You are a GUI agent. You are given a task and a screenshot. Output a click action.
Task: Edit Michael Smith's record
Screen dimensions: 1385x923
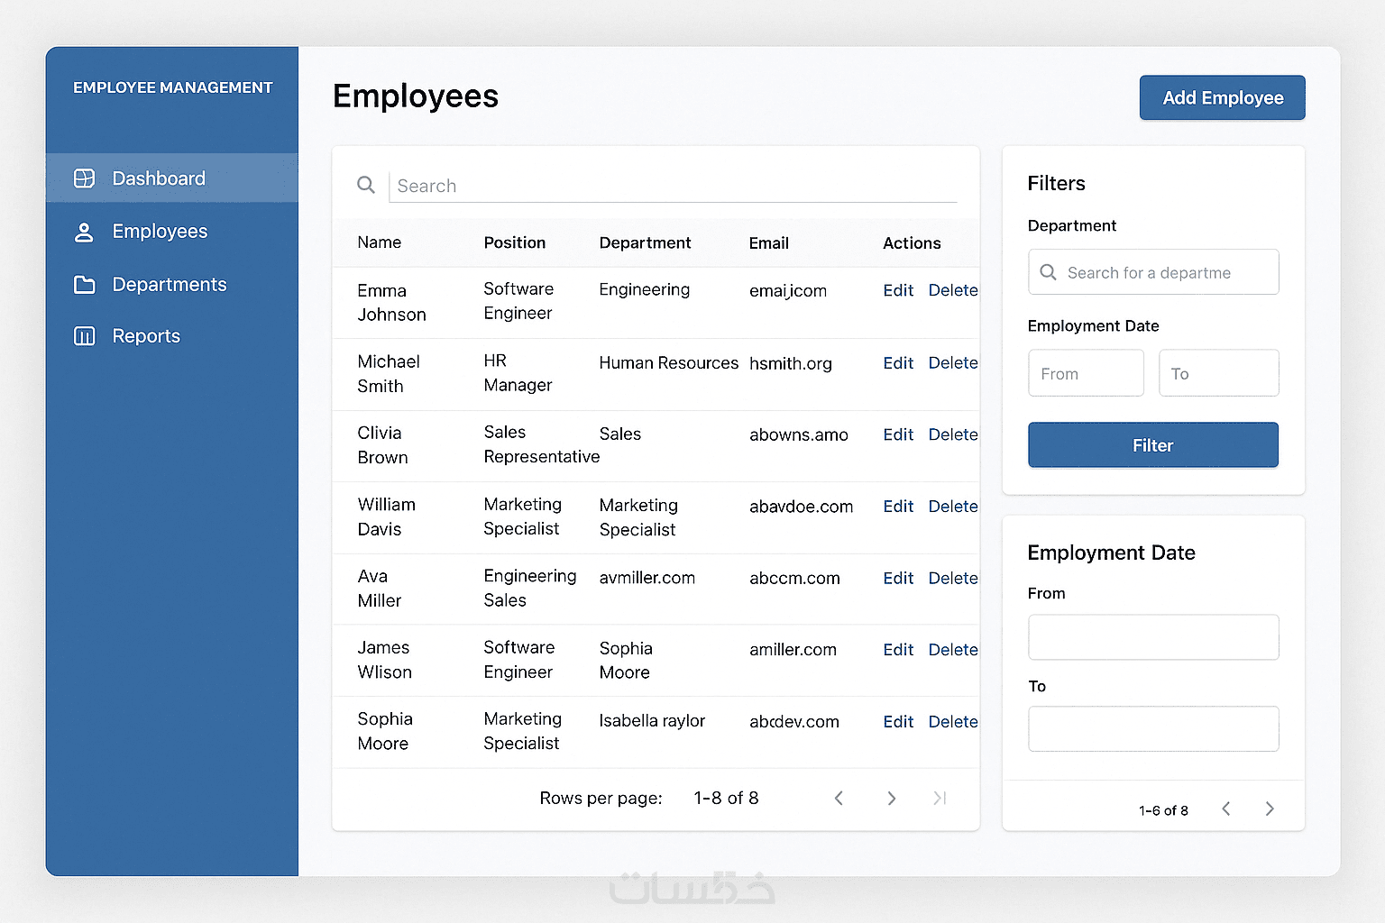click(x=898, y=363)
